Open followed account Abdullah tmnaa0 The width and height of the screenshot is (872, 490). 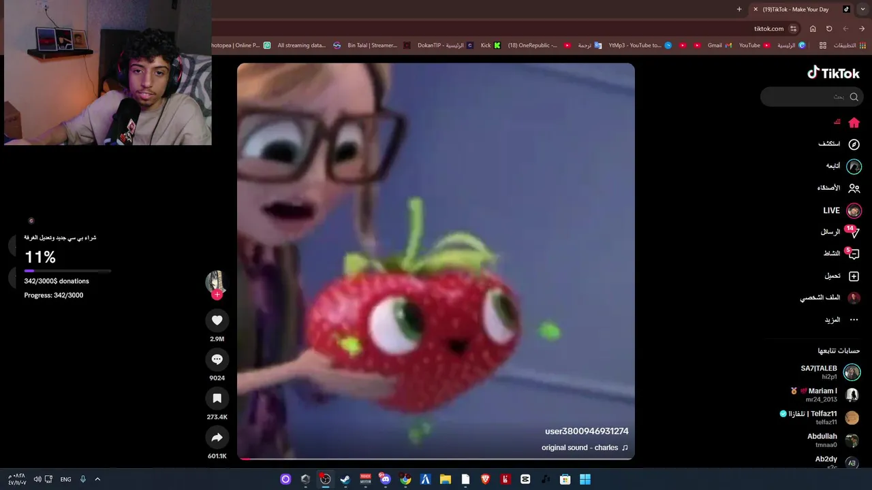tap(833, 440)
